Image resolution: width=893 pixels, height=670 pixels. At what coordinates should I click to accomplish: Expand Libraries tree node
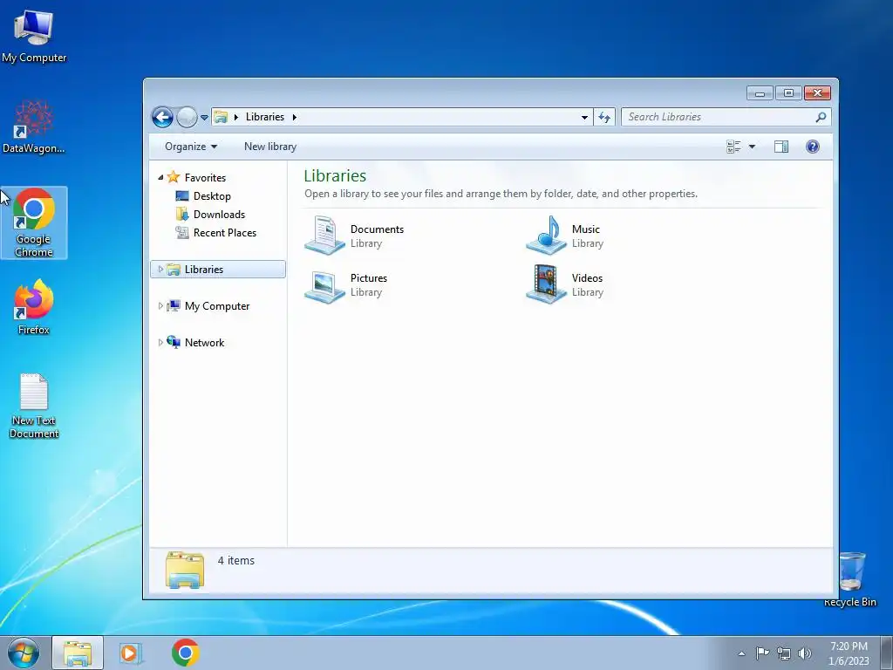160,270
